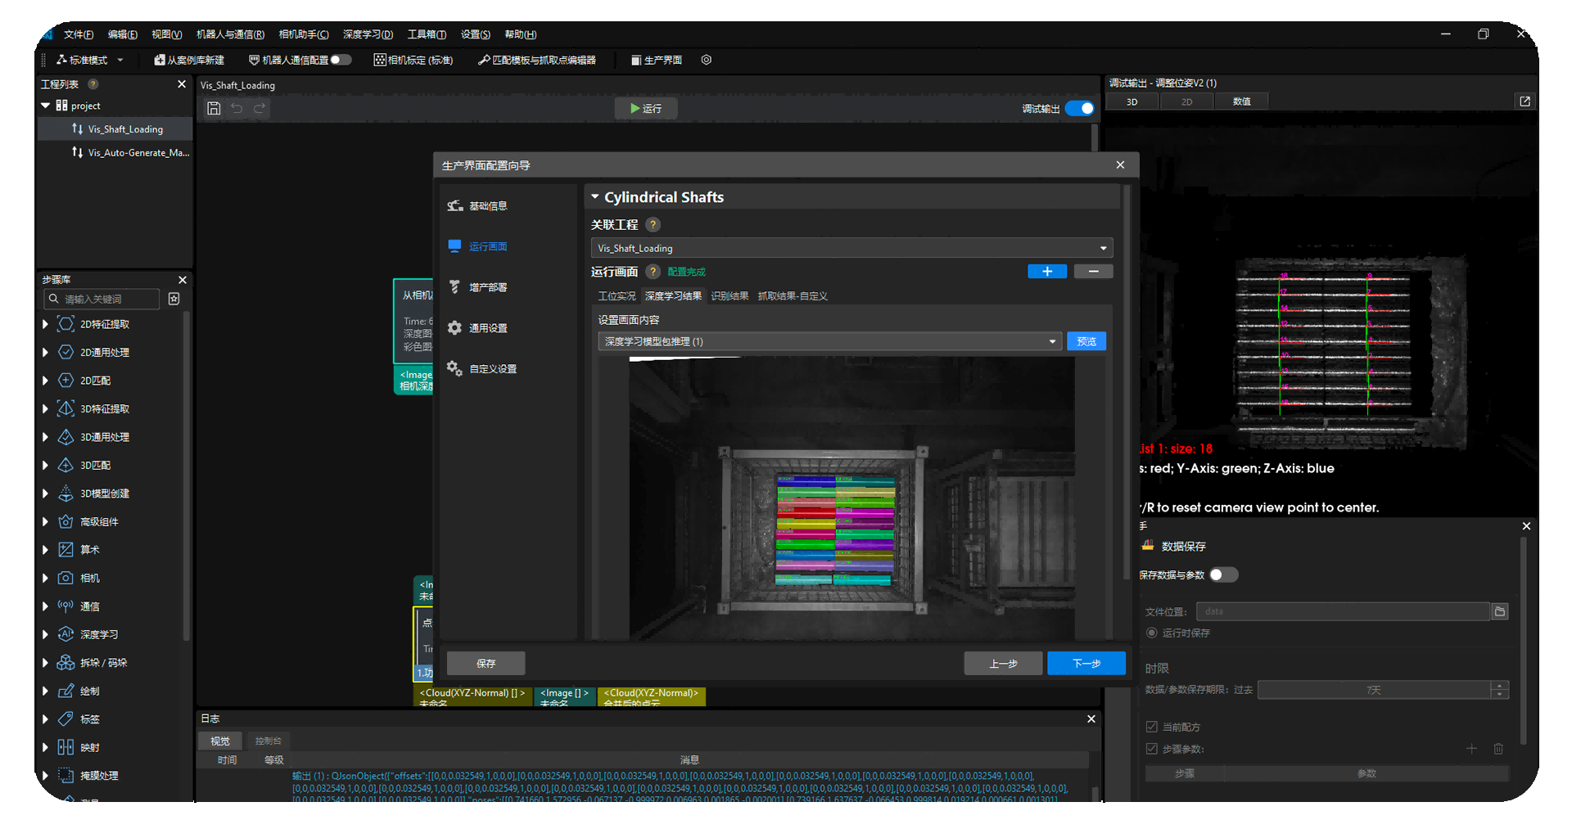Browse folder icon for 文件位置
Screen dimensions: 1572x820
[1499, 611]
